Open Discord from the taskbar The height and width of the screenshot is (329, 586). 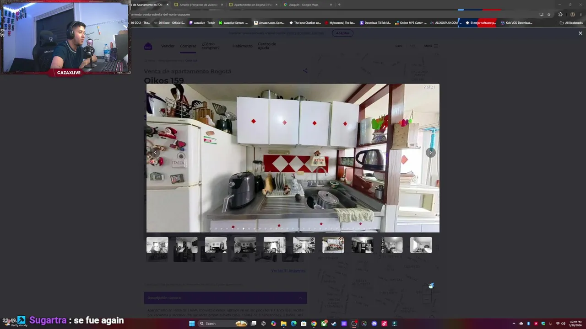[374, 324]
